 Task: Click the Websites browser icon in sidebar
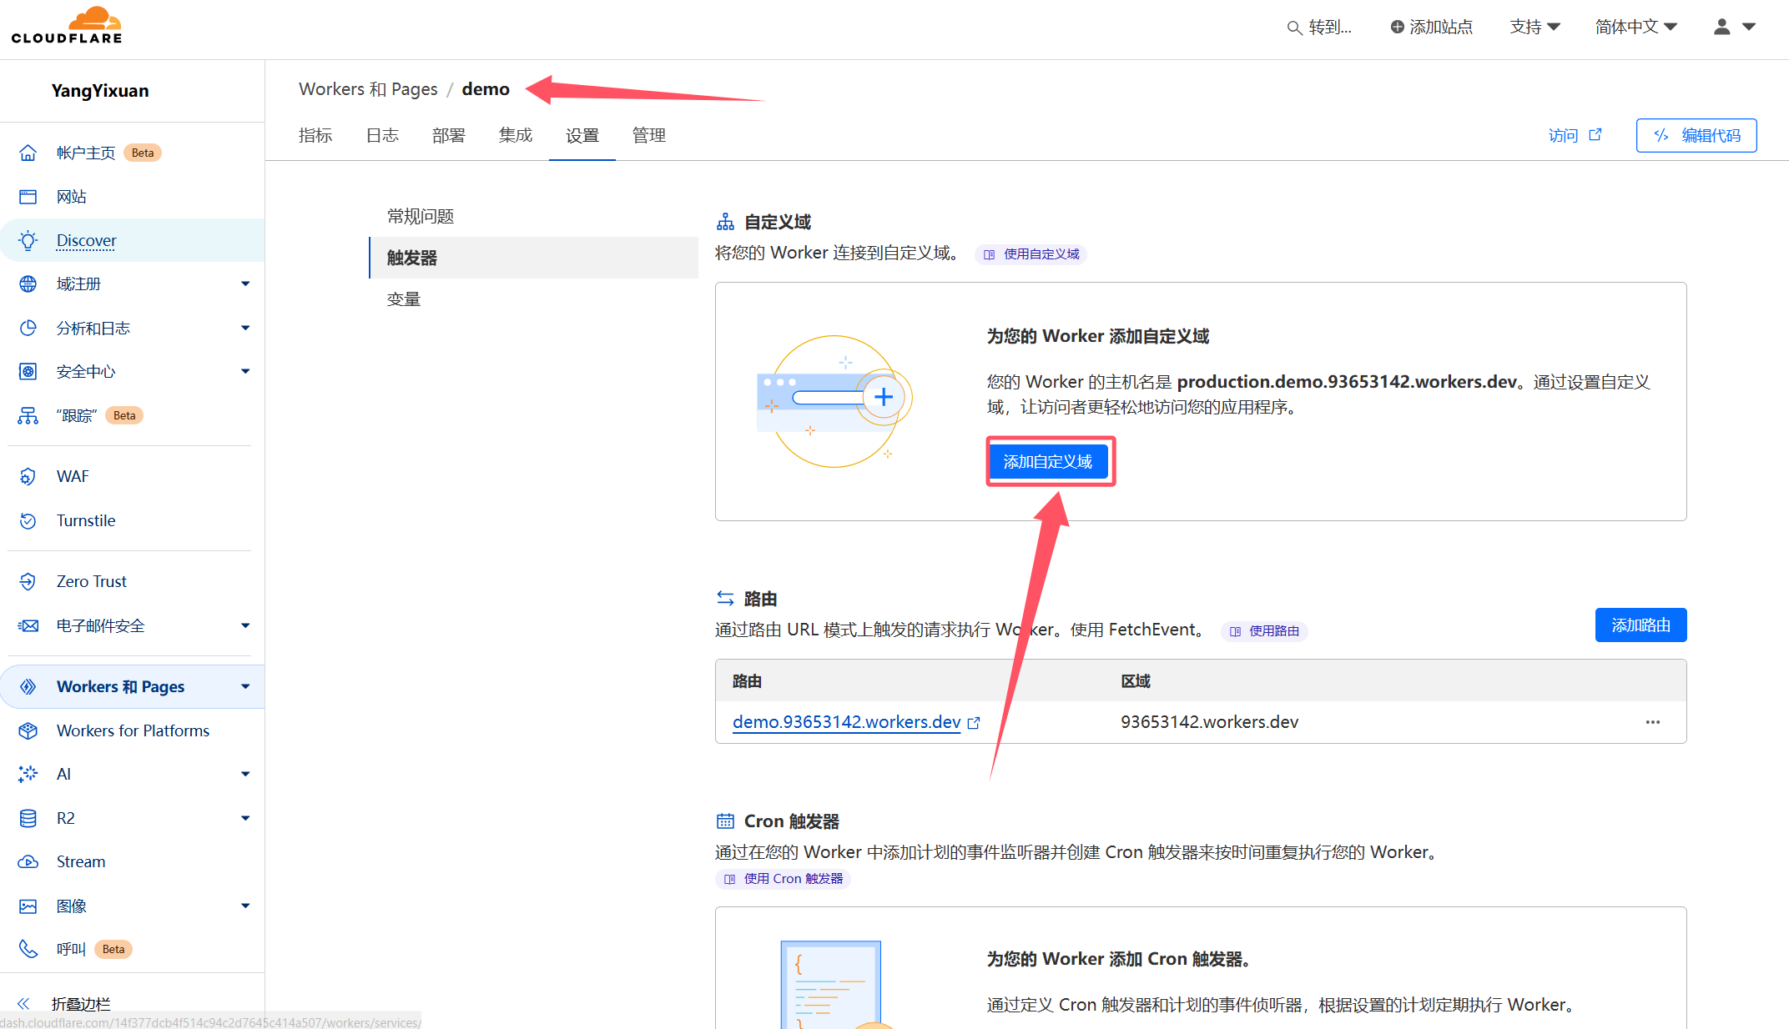(x=28, y=197)
